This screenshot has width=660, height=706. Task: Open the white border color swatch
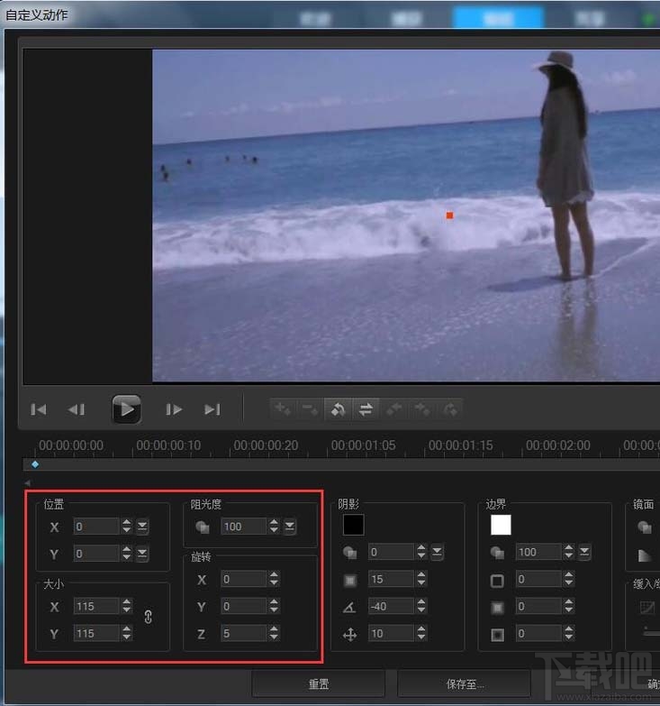click(x=501, y=525)
